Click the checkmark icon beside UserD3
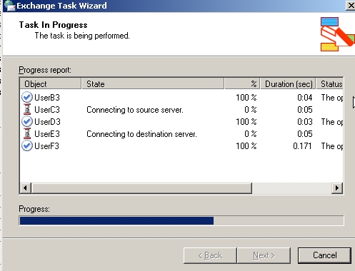Viewport: 355px width, 271px height. coord(27,121)
